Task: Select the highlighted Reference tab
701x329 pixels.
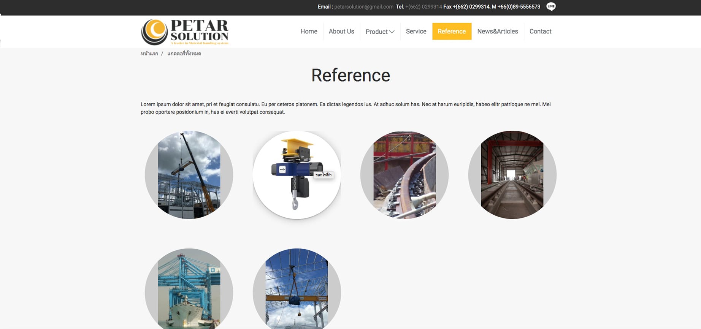Action: (452, 32)
